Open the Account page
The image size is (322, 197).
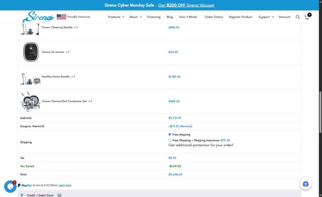click(x=284, y=17)
